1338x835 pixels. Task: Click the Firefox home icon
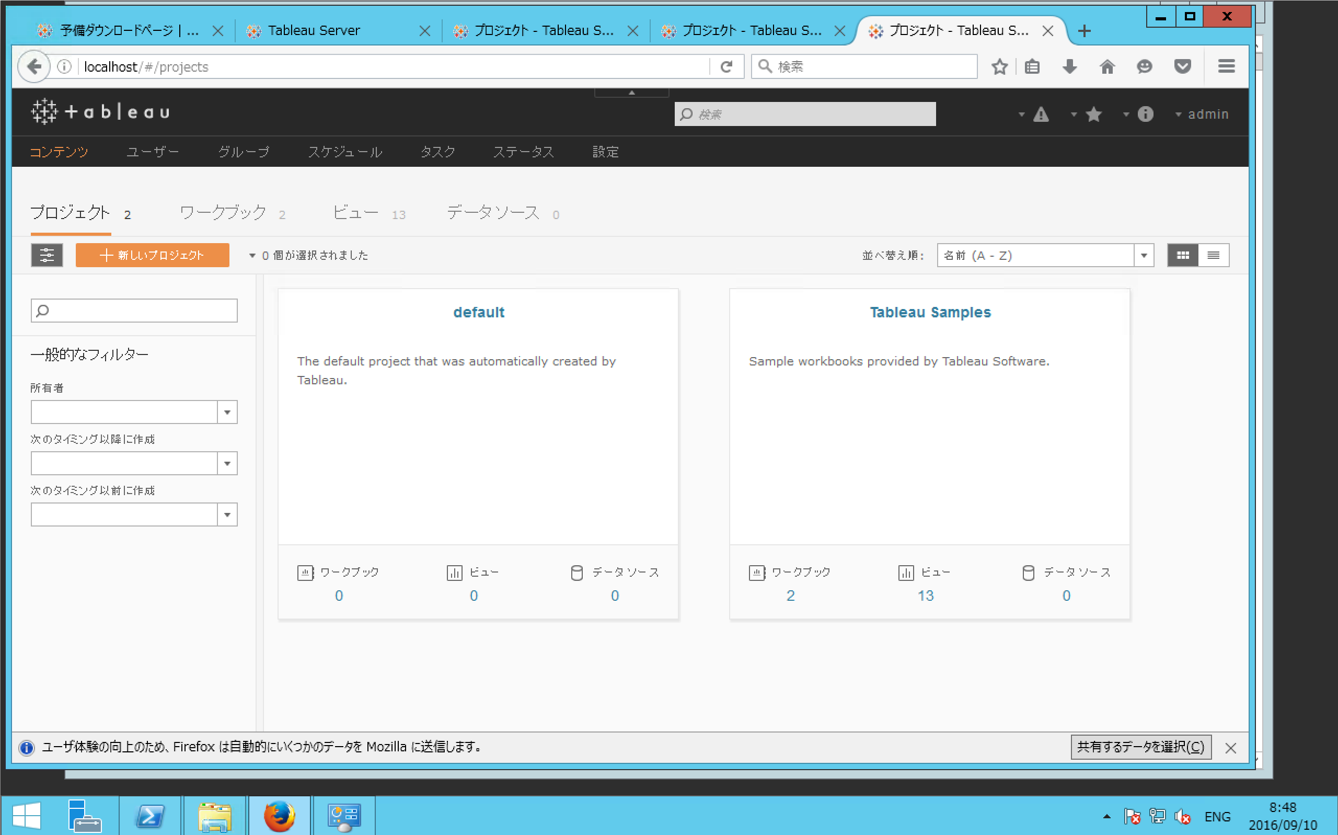pos(1108,66)
